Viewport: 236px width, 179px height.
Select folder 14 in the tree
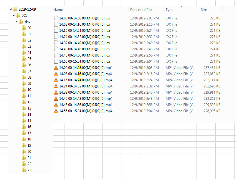click(29, 115)
